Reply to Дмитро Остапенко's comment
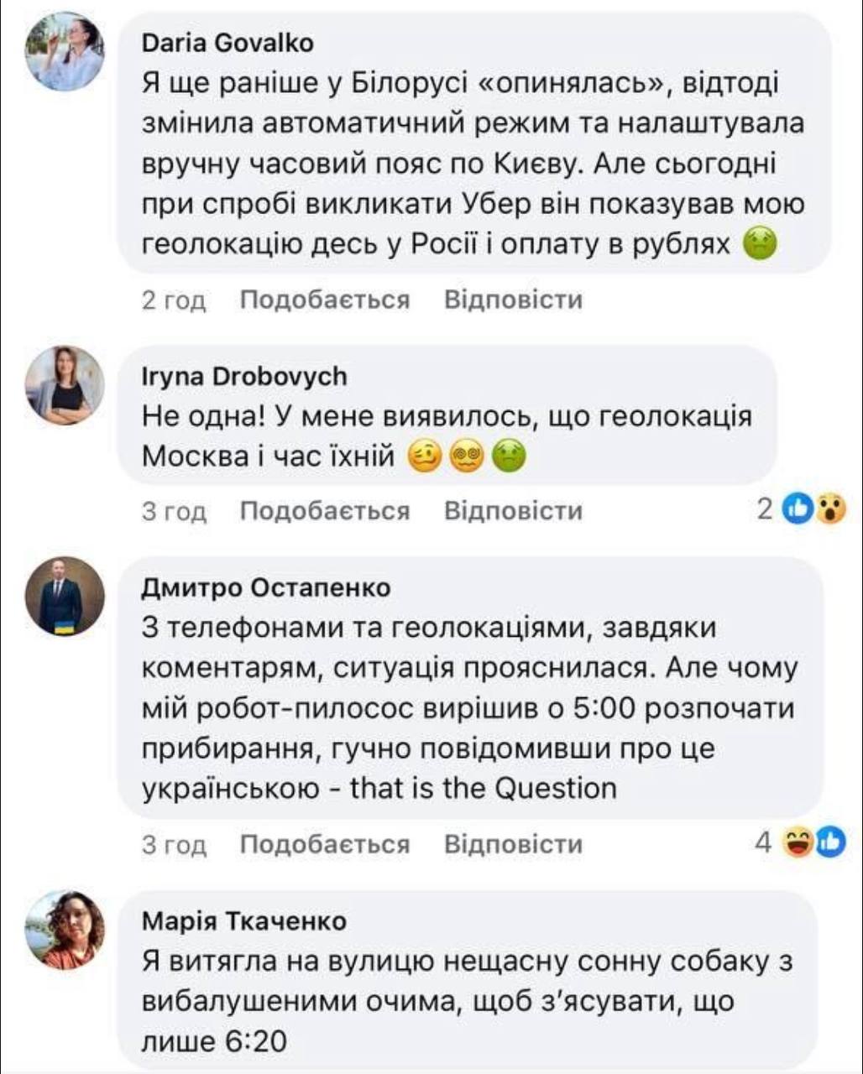Image resolution: width=863 pixels, height=1074 pixels. [x=513, y=843]
